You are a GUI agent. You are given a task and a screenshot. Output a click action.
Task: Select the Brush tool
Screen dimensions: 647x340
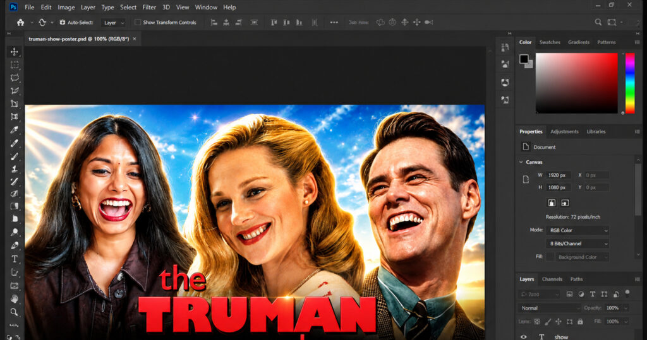(15, 156)
